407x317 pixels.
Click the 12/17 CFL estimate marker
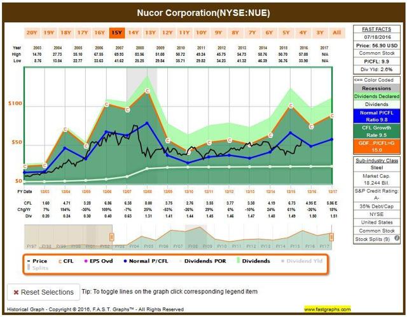[332, 116]
